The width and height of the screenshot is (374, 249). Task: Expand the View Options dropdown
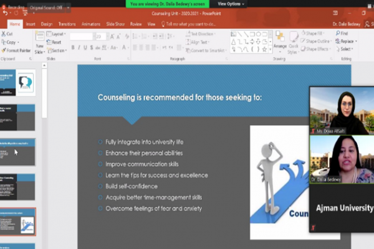pos(229,4)
